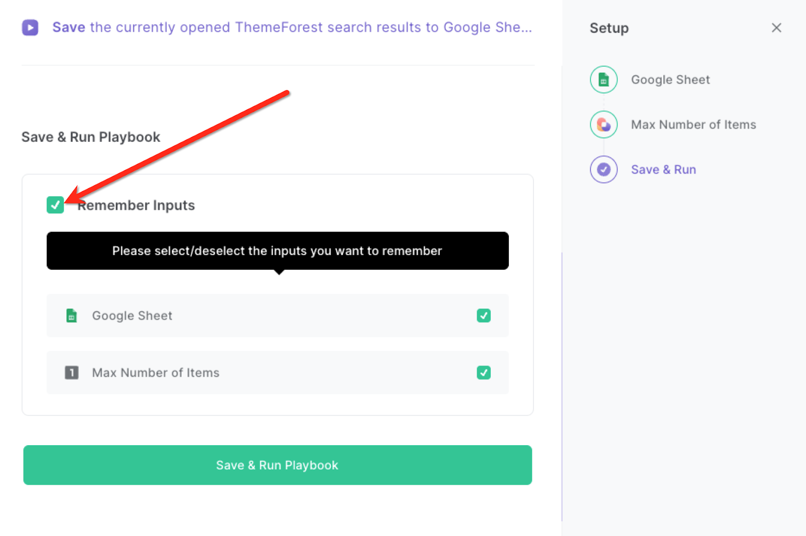Open the Max Number of Items setup step

pos(694,125)
